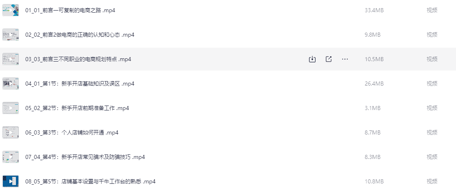Open file 01_01_前言一可复制的电商之路.mp4
456x194 pixels.
point(70,10)
